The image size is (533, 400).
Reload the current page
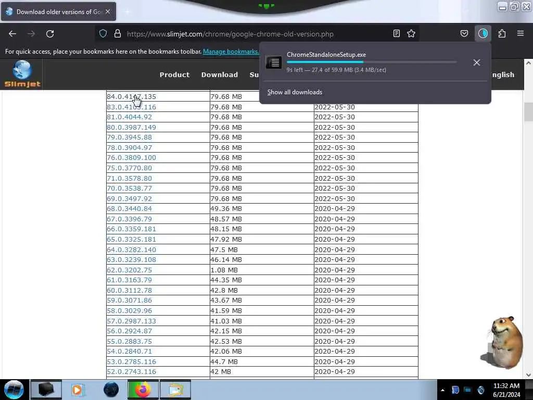click(x=50, y=34)
